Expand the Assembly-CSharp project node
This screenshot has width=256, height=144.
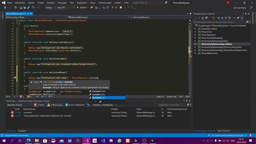point(195,29)
